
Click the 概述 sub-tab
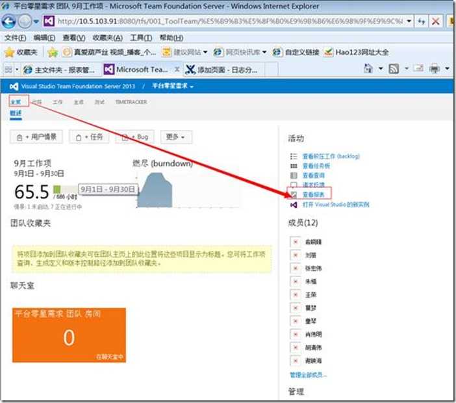tap(16, 113)
